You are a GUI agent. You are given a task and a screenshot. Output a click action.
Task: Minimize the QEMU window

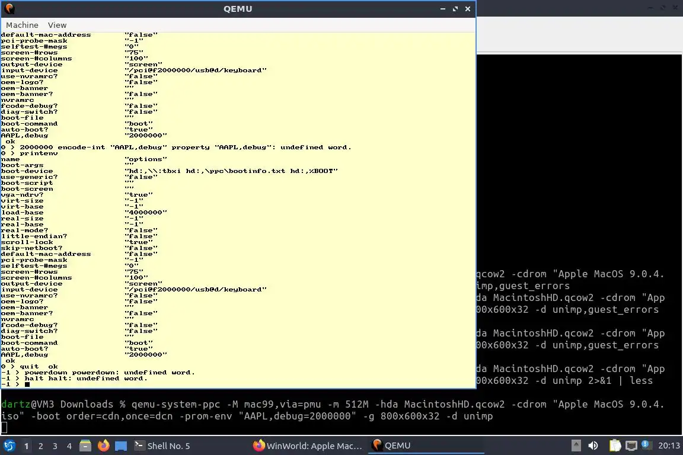pos(442,9)
